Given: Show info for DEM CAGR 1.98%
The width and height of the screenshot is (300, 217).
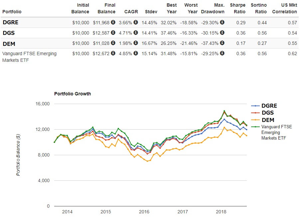Looking at the screenshot, I should tap(136, 44).
